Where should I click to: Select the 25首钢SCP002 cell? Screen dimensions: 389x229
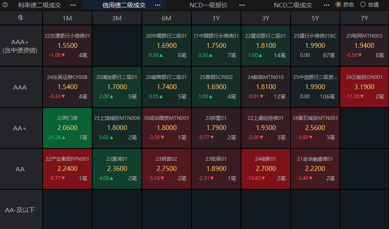[216, 87]
